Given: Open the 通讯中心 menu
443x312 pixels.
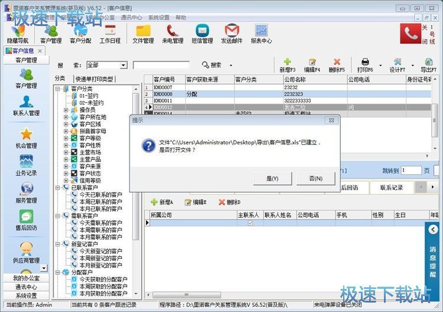Looking at the screenshot, I should point(131,18).
